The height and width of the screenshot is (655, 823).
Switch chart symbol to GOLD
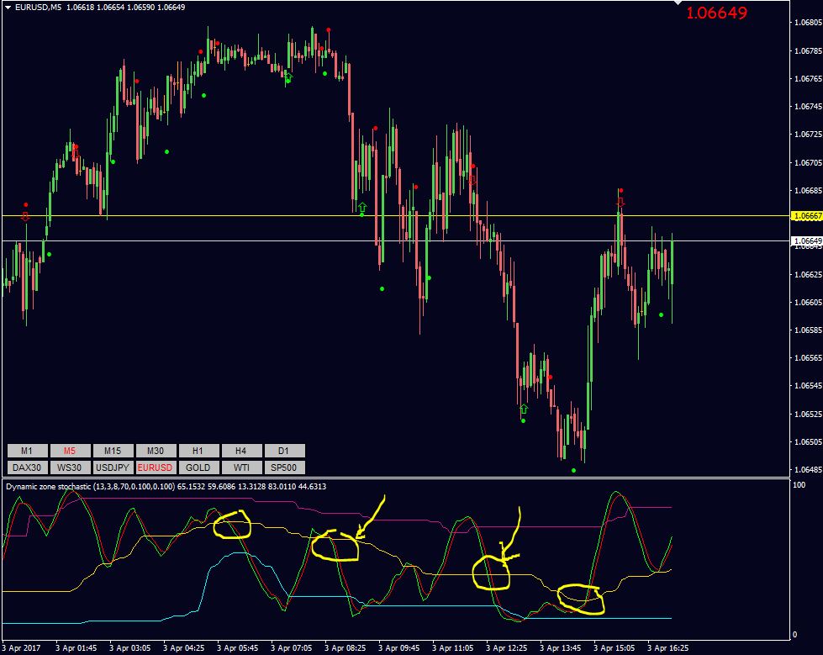[198, 467]
